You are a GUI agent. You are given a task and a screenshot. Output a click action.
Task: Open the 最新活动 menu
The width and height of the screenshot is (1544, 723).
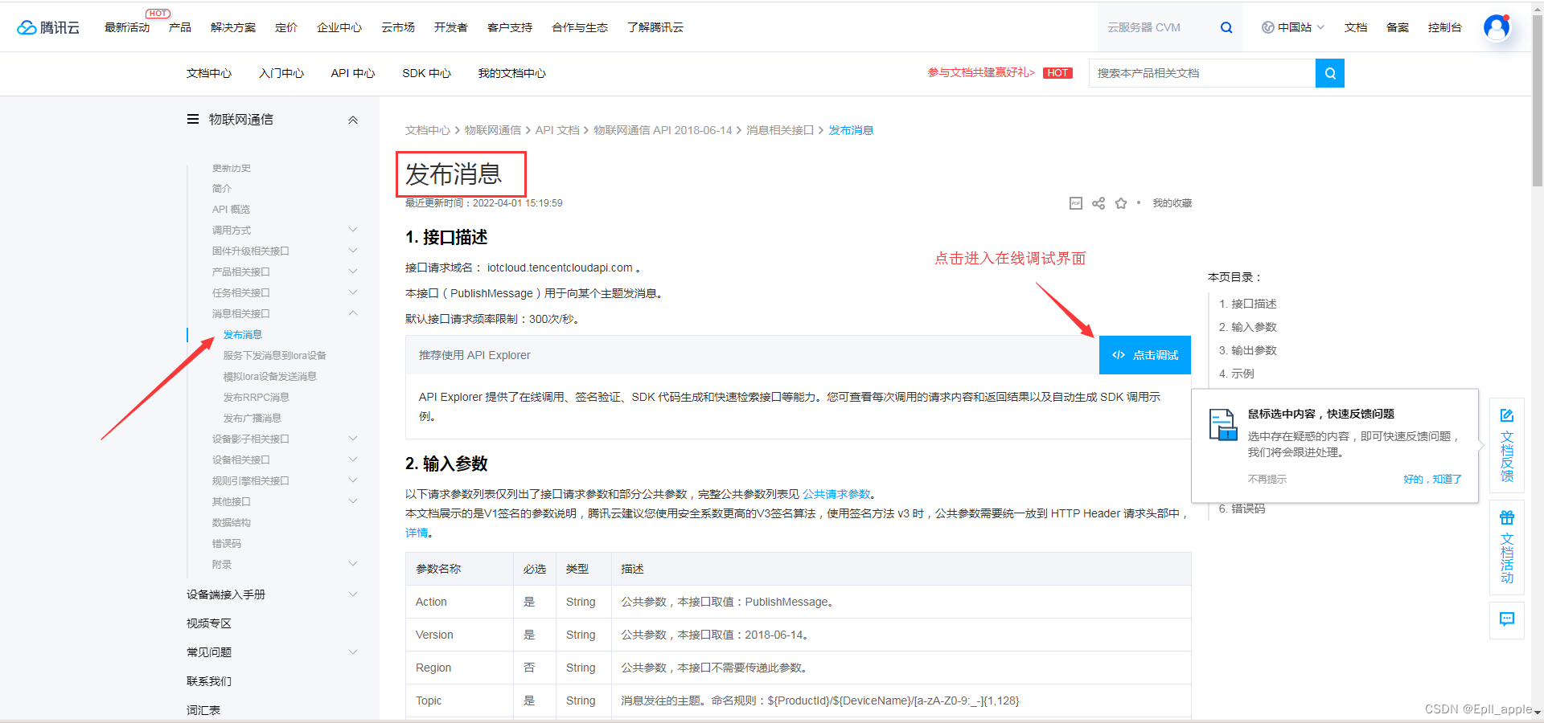coord(127,27)
